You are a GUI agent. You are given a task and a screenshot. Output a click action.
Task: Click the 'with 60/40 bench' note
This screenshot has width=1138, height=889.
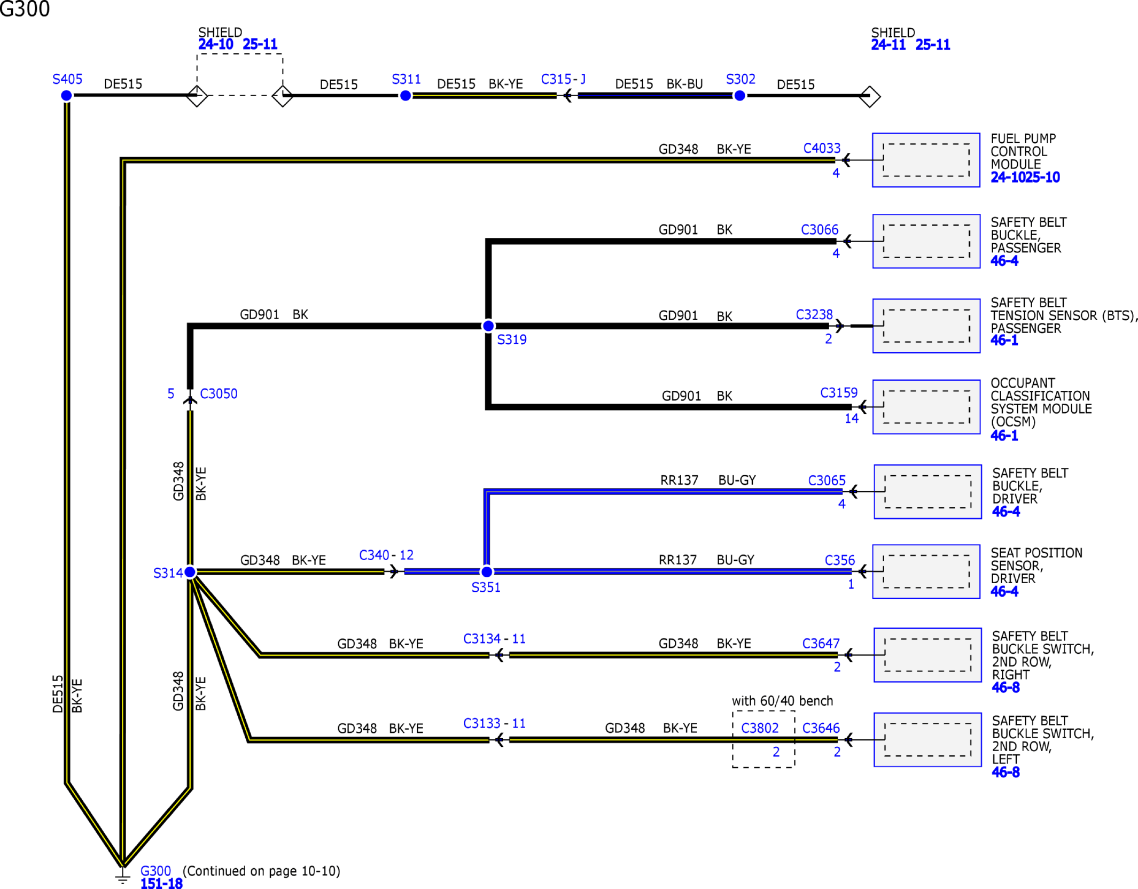coord(782,701)
